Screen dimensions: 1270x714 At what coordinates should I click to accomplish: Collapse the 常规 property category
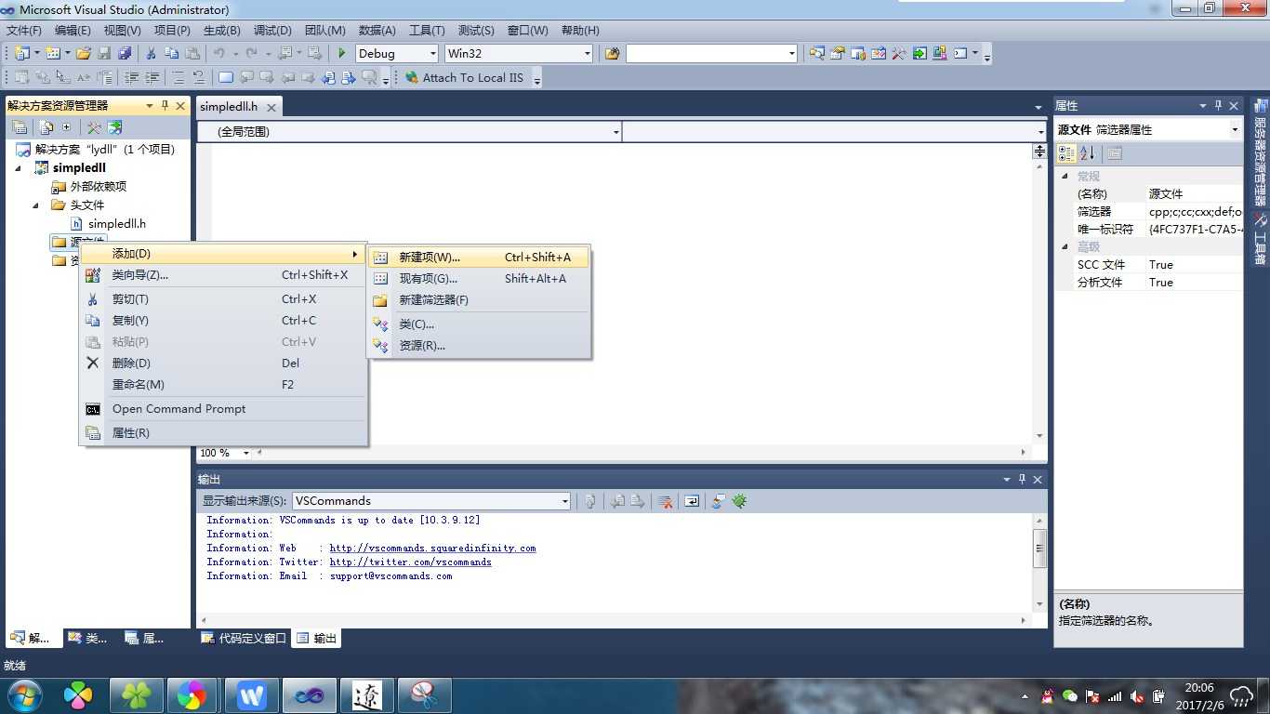click(x=1065, y=176)
